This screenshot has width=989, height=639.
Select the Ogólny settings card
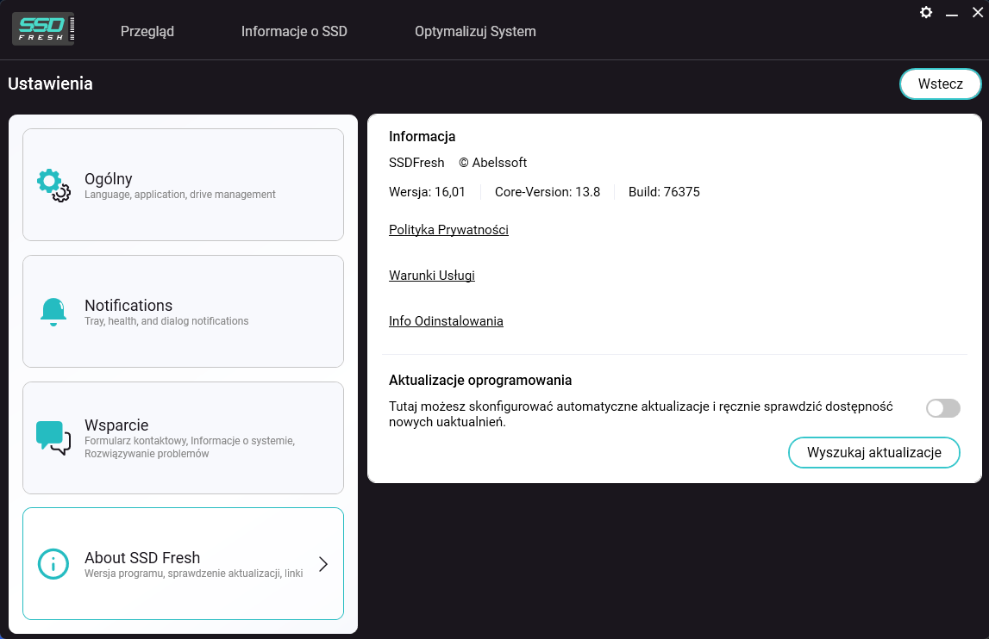pyautogui.click(x=183, y=184)
